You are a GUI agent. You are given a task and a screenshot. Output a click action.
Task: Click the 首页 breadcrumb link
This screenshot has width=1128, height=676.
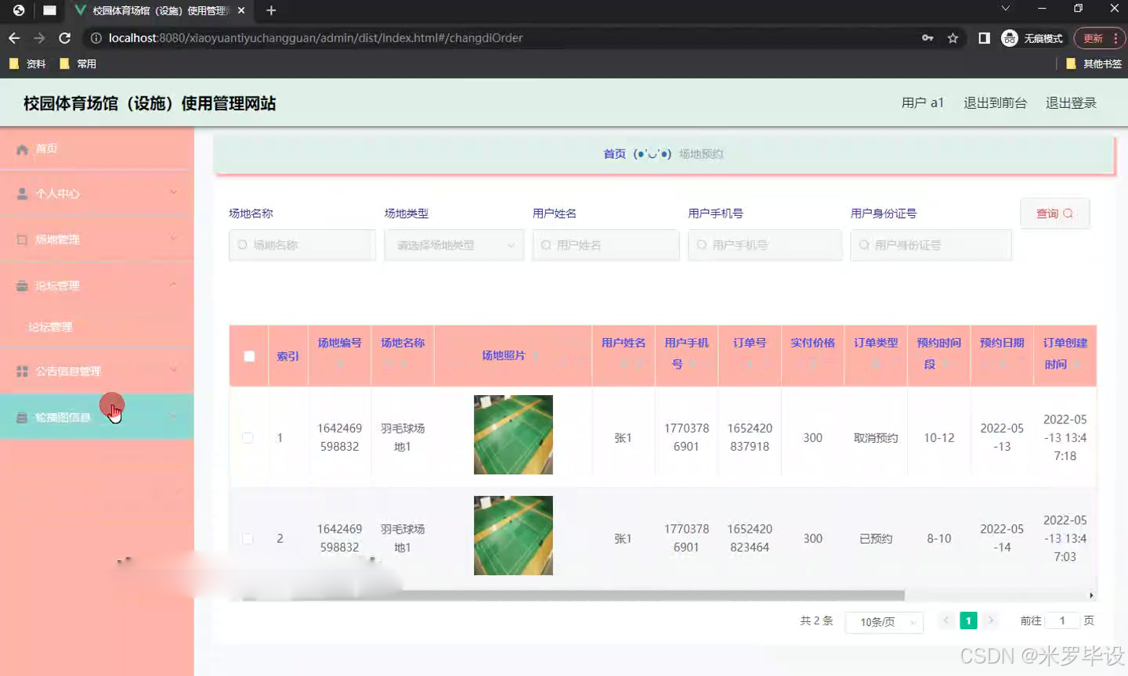(x=614, y=154)
